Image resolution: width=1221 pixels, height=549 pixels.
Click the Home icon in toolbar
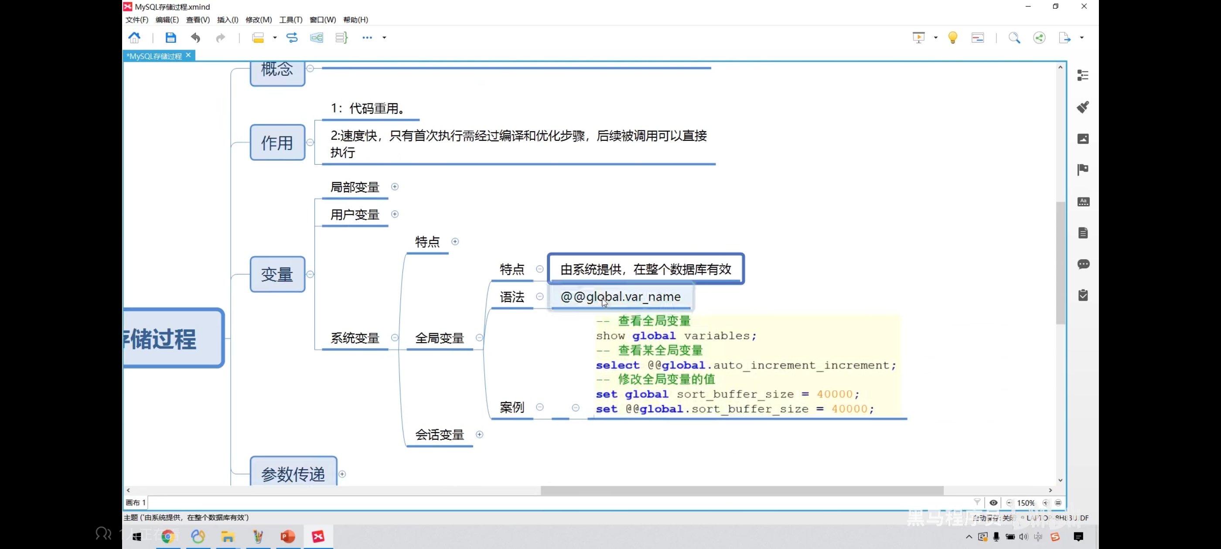coord(135,37)
